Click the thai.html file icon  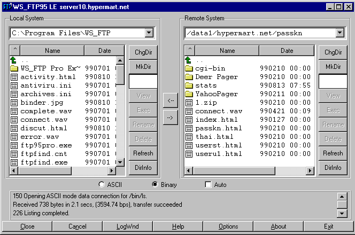[x=189, y=137]
